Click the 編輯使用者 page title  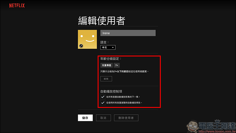tap(102, 21)
